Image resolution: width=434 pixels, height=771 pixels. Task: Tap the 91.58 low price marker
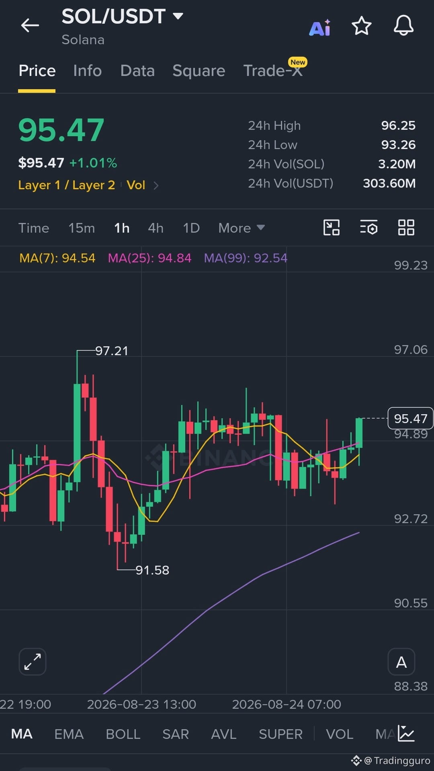pos(152,570)
